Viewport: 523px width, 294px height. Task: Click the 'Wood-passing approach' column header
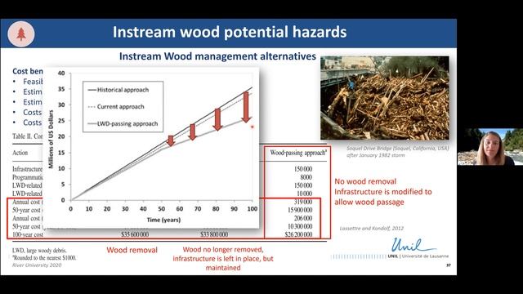point(298,153)
